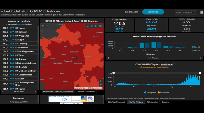
Task: Open the basemap gallery grid icon
Action: (100, 26)
